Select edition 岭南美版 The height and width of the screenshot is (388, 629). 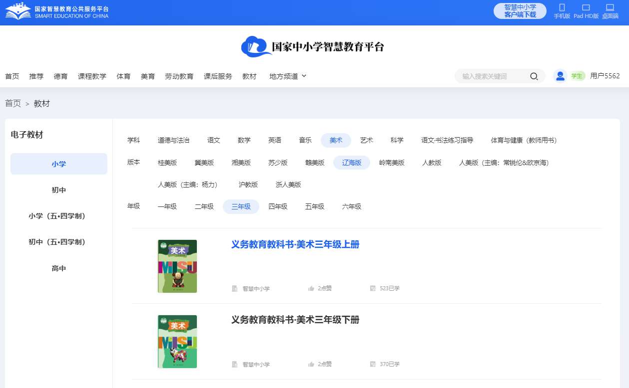(x=392, y=163)
